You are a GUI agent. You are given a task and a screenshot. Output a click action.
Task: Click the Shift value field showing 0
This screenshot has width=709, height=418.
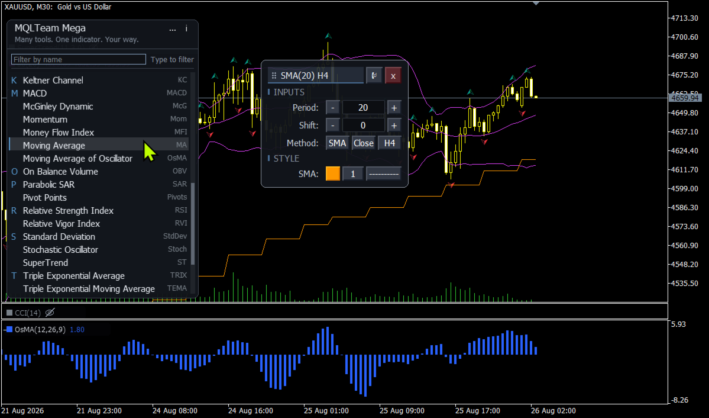363,126
